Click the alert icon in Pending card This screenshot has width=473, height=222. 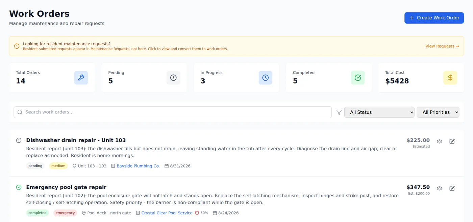click(x=173, y=78)
